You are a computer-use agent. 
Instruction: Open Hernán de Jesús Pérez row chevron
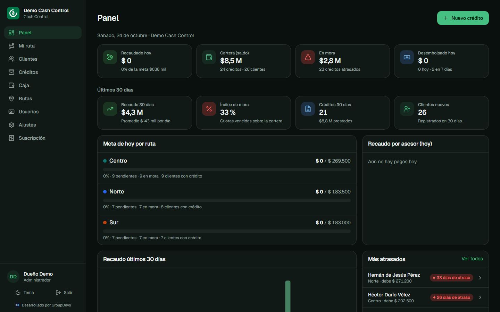coord(480,278)
